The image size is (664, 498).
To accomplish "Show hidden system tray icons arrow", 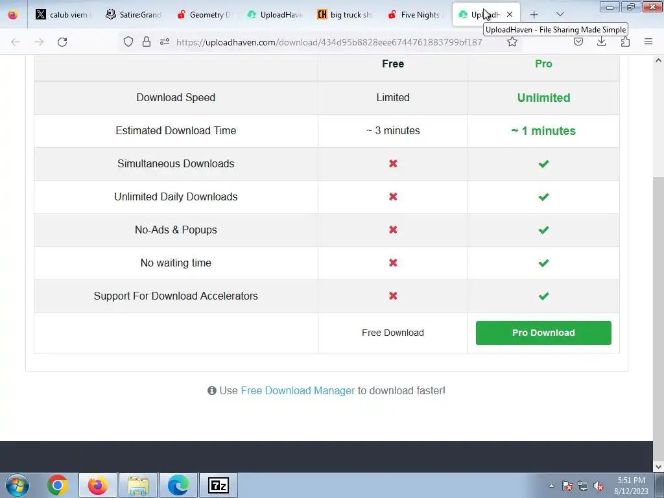I will (551, 486).
